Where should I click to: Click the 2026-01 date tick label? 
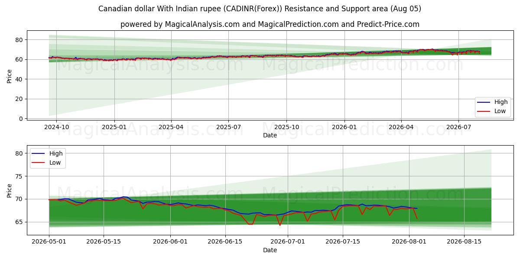(x=344, y=127)
